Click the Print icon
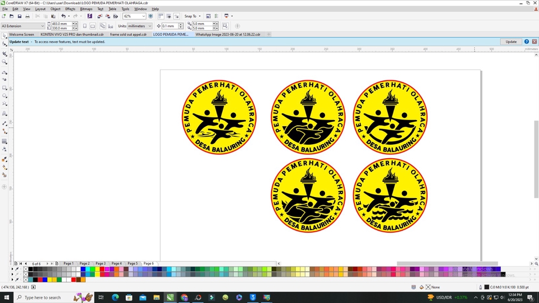This screenshot has width=539, height=303. (x=28, y=16)
